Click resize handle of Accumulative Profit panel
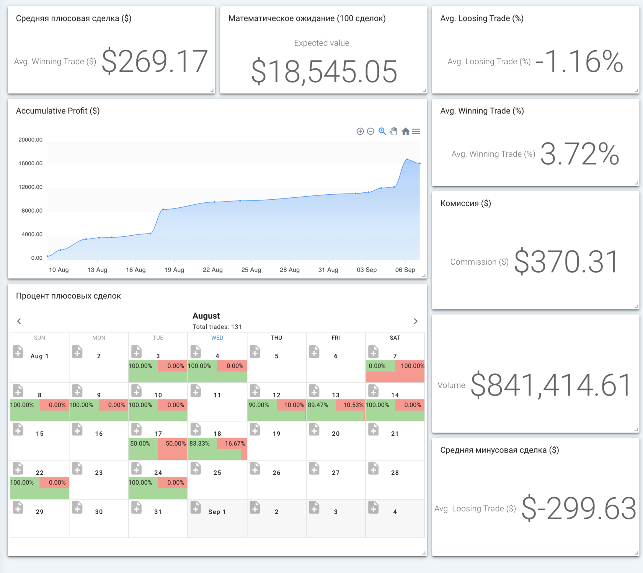 coord(424,275)
